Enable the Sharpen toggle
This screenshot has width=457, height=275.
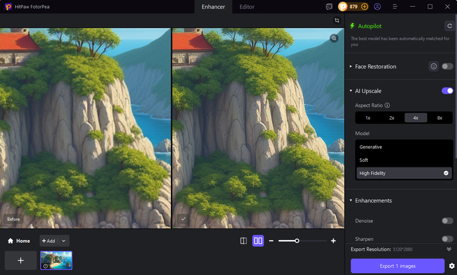point(447,239)
